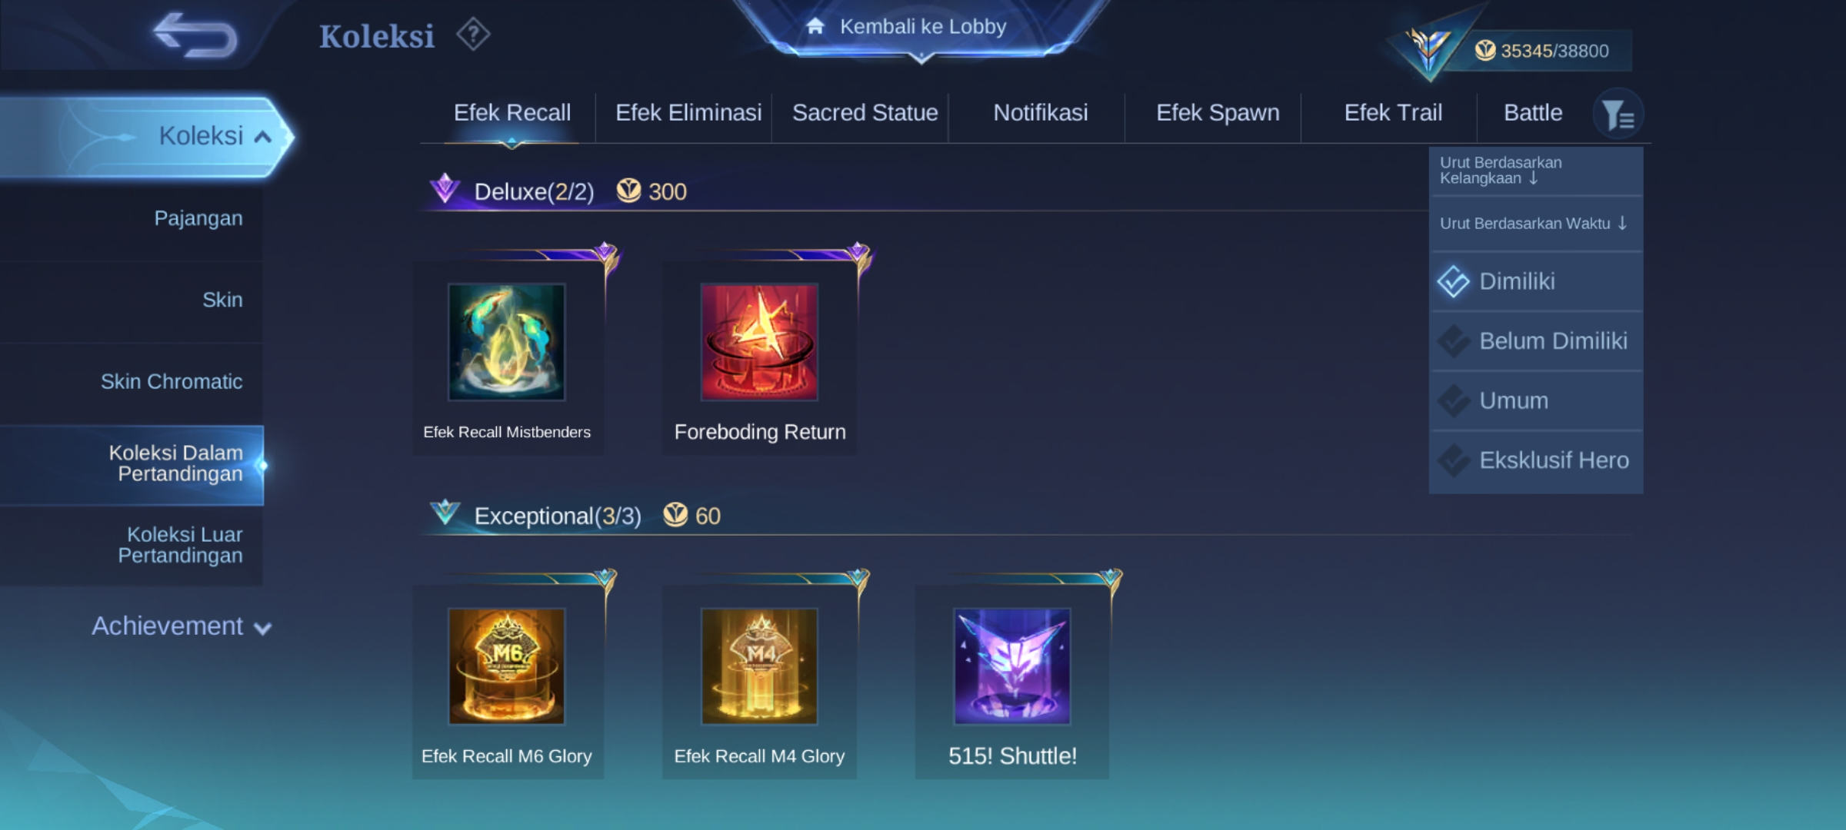The width and height of the screenshot is (1846, 830).
Task: Open the Efek Recall M6 Glory icon
Action: [x=507, y=666]
